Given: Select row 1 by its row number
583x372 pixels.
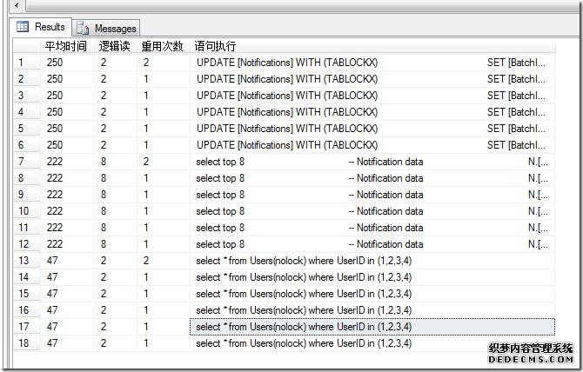Looking at the screenshot, I should (x=22, y=63).
